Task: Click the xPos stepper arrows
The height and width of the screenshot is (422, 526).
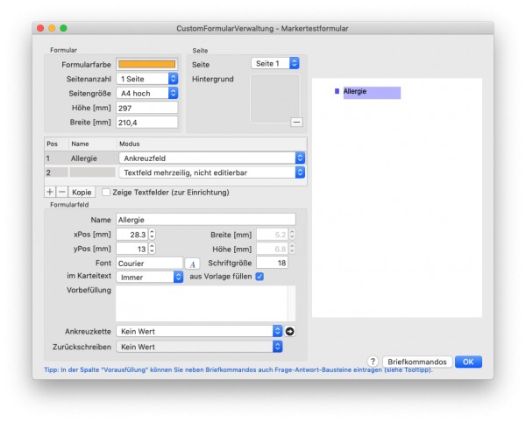Action: pos(152,234)
